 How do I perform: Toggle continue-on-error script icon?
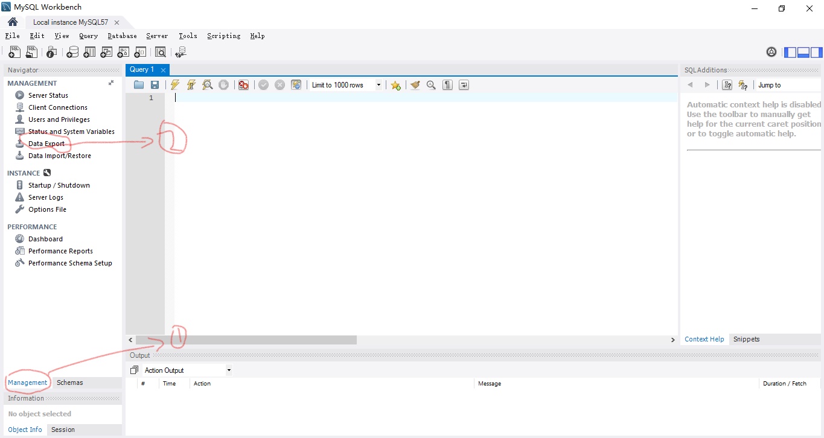click(x=243, y=85)
